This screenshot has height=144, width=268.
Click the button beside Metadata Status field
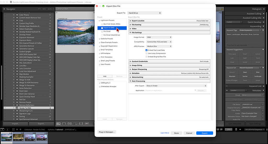(263, 116)
